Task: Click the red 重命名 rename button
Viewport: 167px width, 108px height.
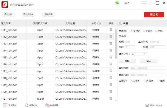Action: [154, 15]
